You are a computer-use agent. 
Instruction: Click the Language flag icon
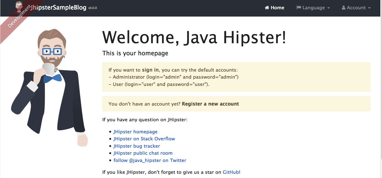[x=299, y=8]
